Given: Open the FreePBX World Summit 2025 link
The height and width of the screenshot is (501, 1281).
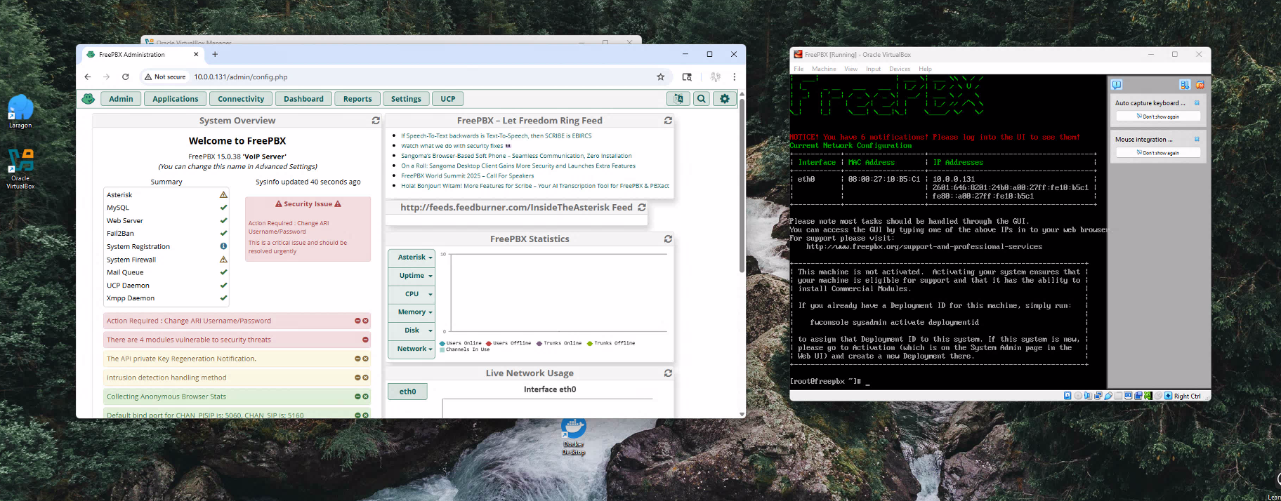Looking at the screenshot, I should pos(467,176).
